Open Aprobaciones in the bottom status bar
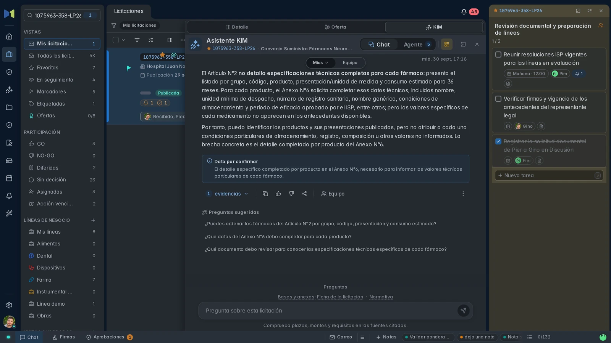The image size is (611, 343). [109, 337]
